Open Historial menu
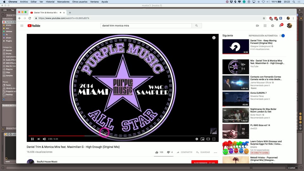This screenshot has width=304, height=171. coord(50,2)
